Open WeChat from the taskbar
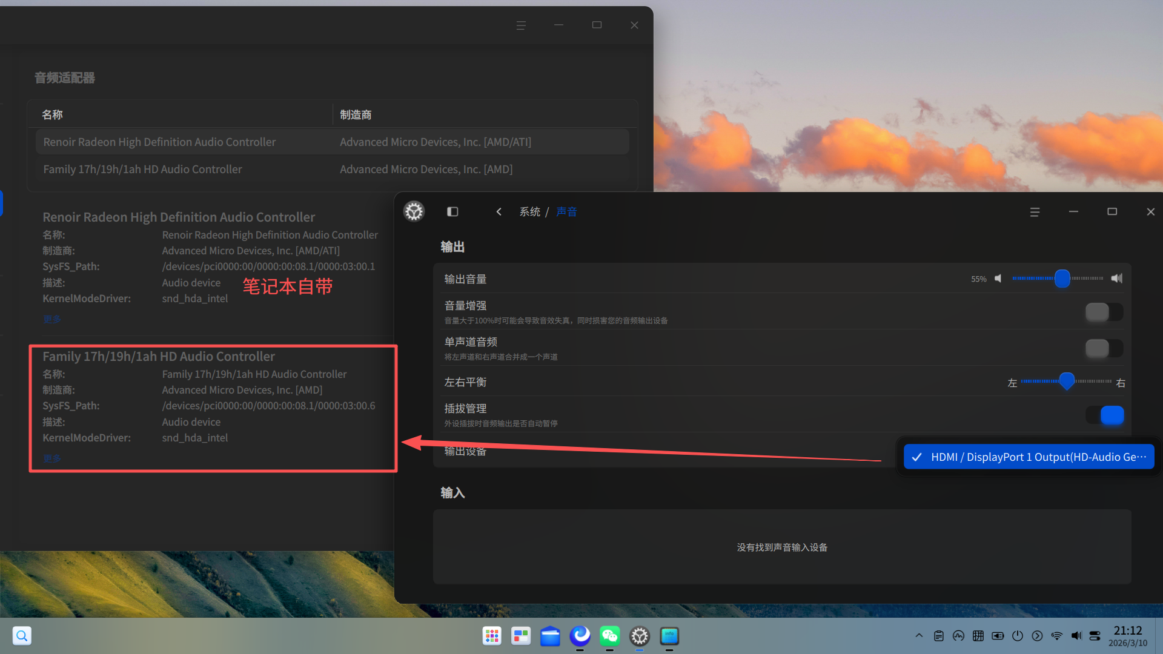 pyautogui.click(x=609, y=636)
